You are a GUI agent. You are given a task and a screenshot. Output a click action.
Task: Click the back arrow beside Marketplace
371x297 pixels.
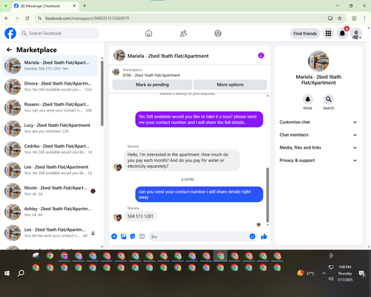pyautogui.click(x=9, y=50)
